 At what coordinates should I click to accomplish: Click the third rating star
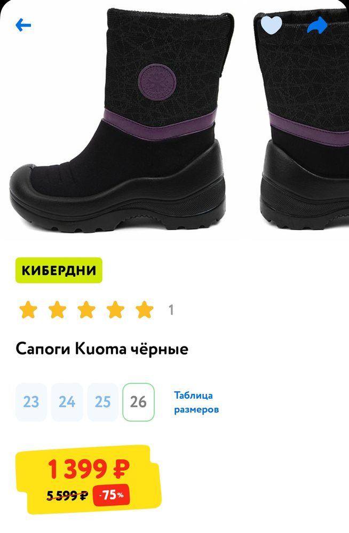[86, 310]
